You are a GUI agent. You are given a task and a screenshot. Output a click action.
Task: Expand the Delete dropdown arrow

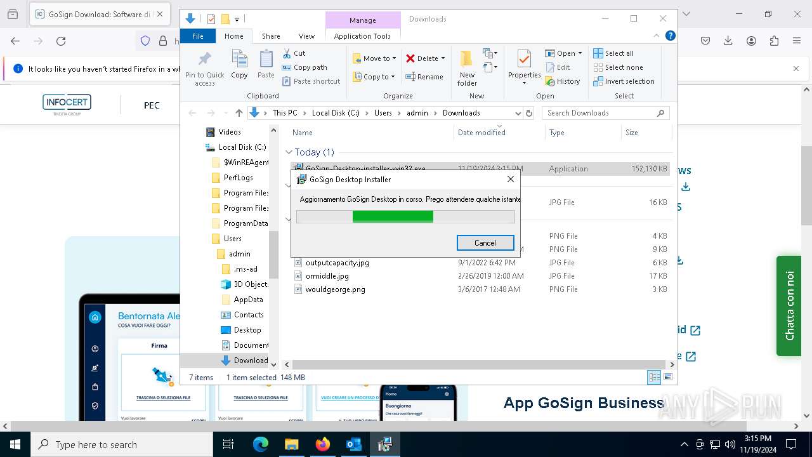tap(443, 58)
